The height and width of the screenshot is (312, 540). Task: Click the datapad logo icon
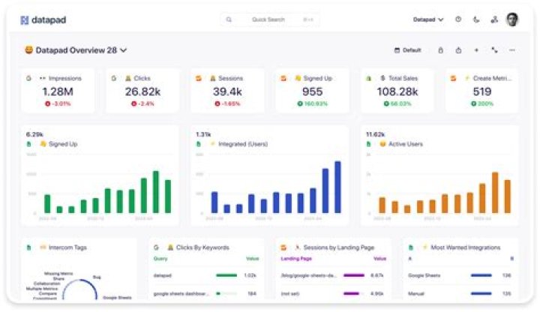24,20
